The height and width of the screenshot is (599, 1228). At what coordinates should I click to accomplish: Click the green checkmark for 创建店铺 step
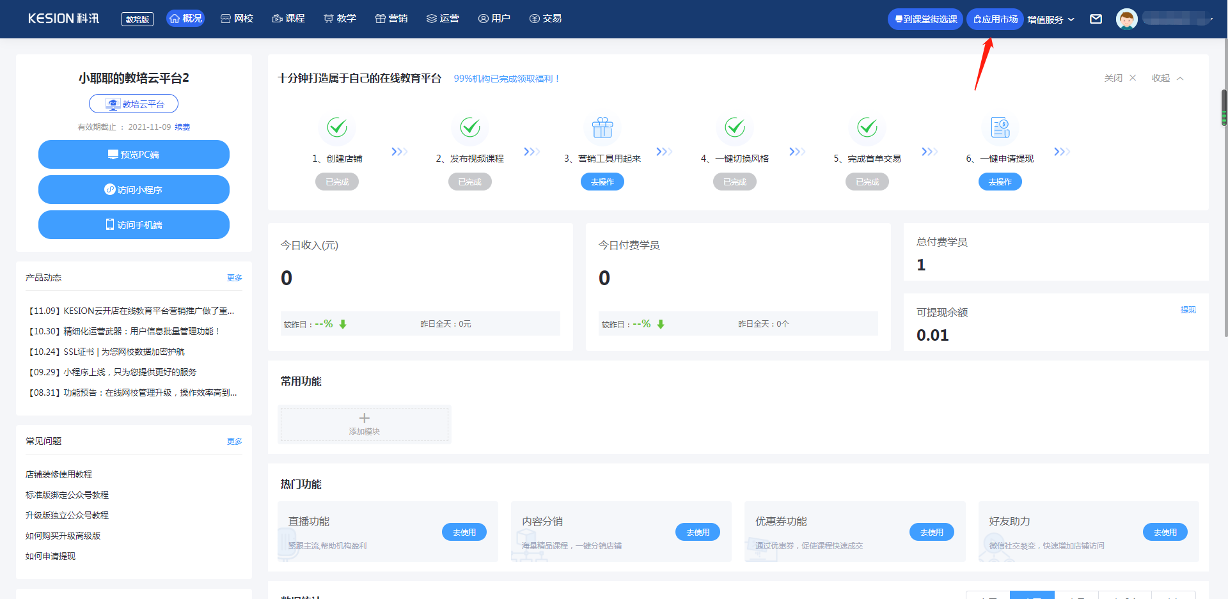pos(337,128)
